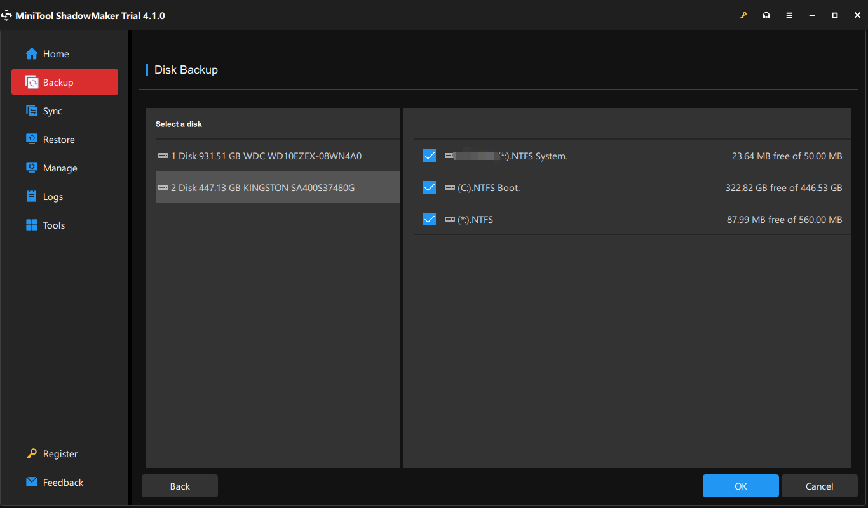This screenshot has height=508, width=868.
Task: Select the Restore sidebar icon
Action: 32,140
